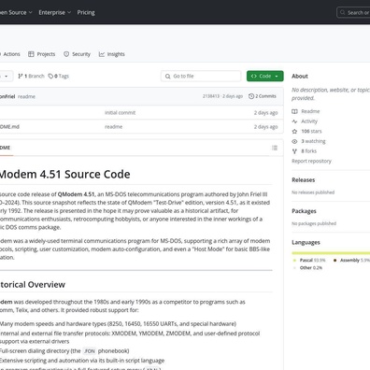Expand the Enterprise navigation menu
370x370 pixels.
coord(55,12)
